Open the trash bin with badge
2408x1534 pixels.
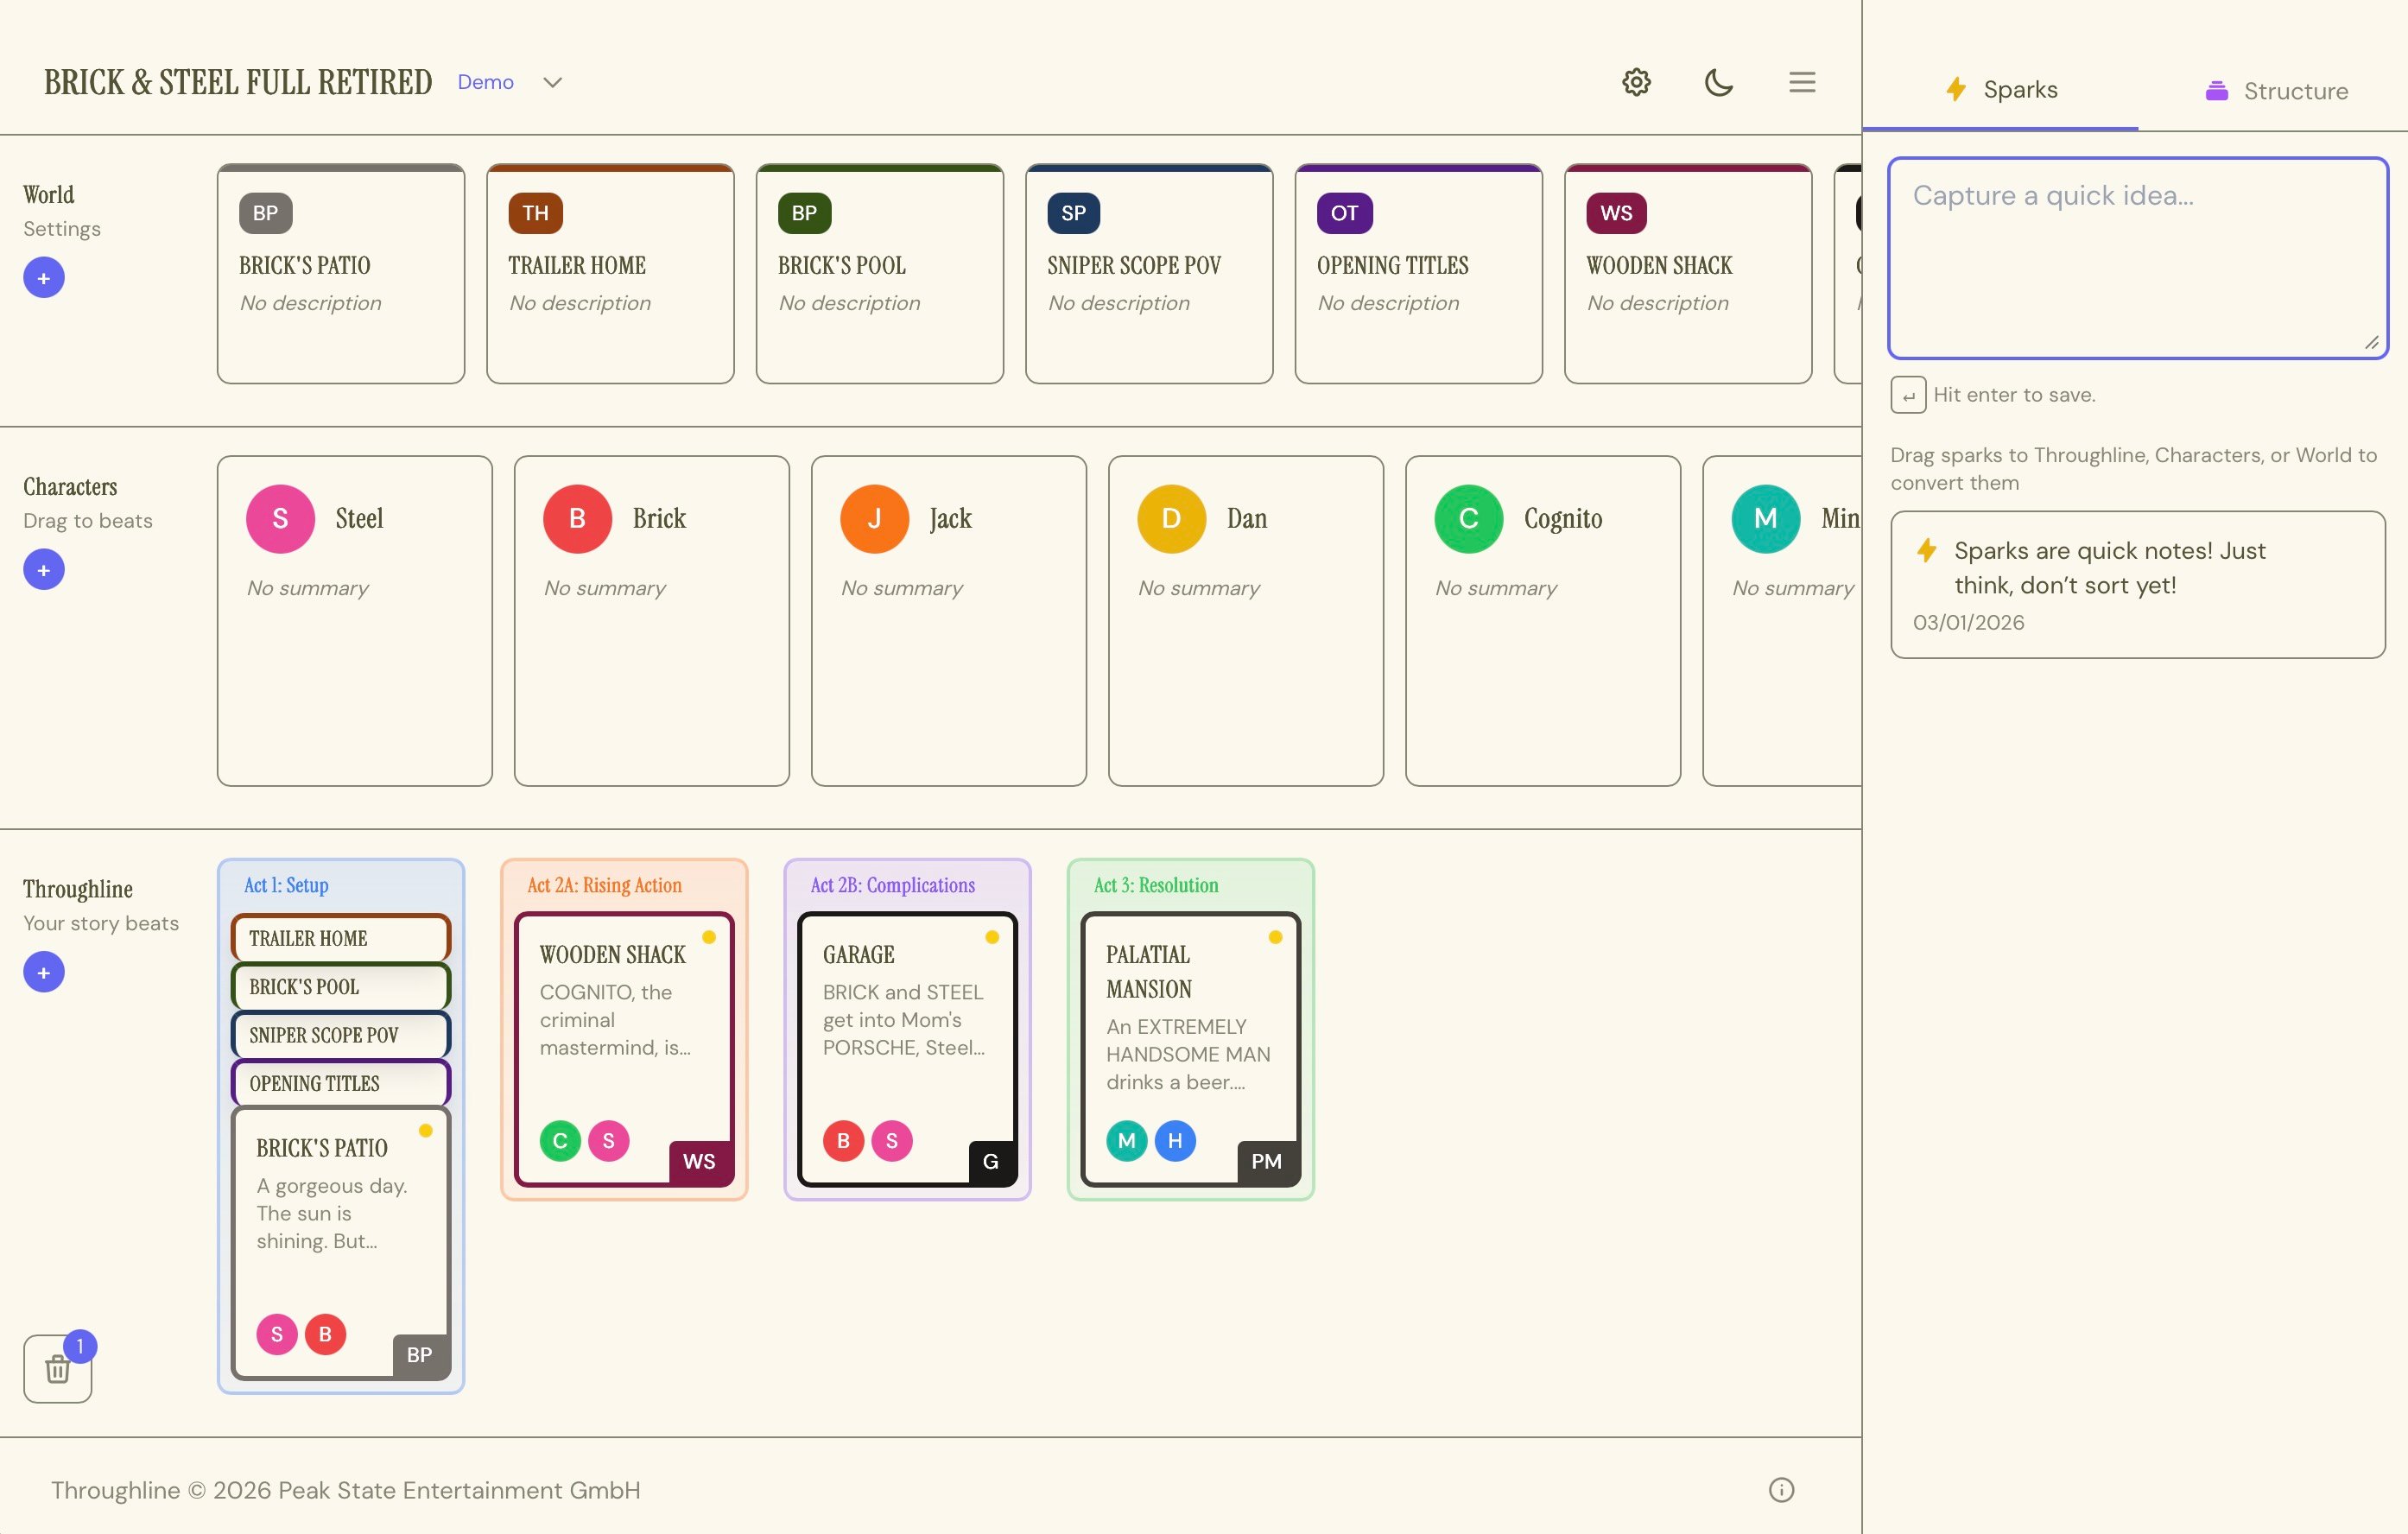(58, 1368)
